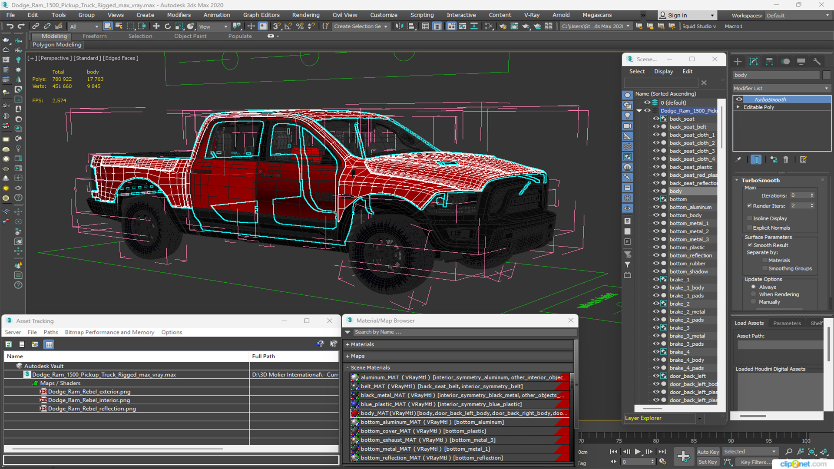Open Bitmap Performance and Memory menu
Image resolution: width=834 pixels, height=469 pixels.
tap(109, 332)
